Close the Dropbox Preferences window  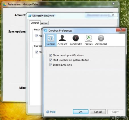[121, 30]
